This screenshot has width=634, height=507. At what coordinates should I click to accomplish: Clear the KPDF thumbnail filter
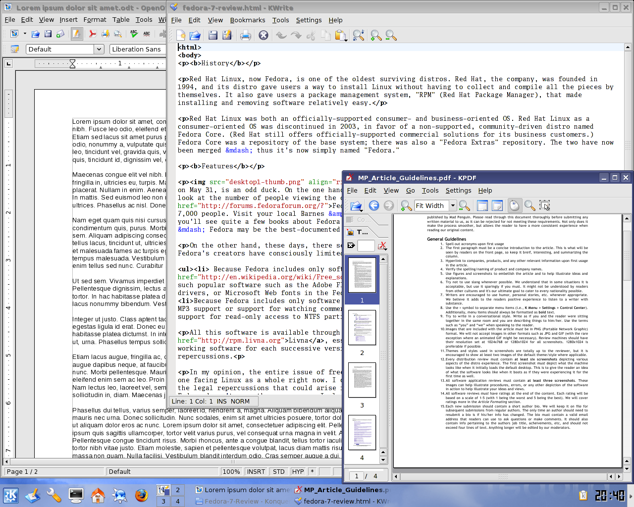click(x=351, y=245)
